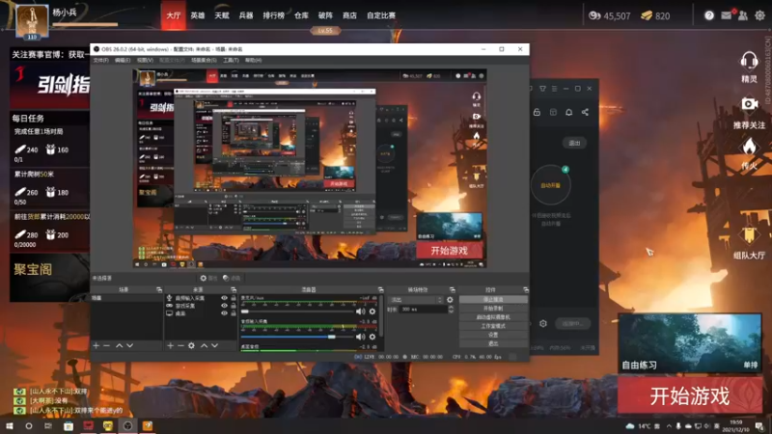Move selected scene up with chevron
This screenshot has width=772, height=434.
(x=119, y=345)
